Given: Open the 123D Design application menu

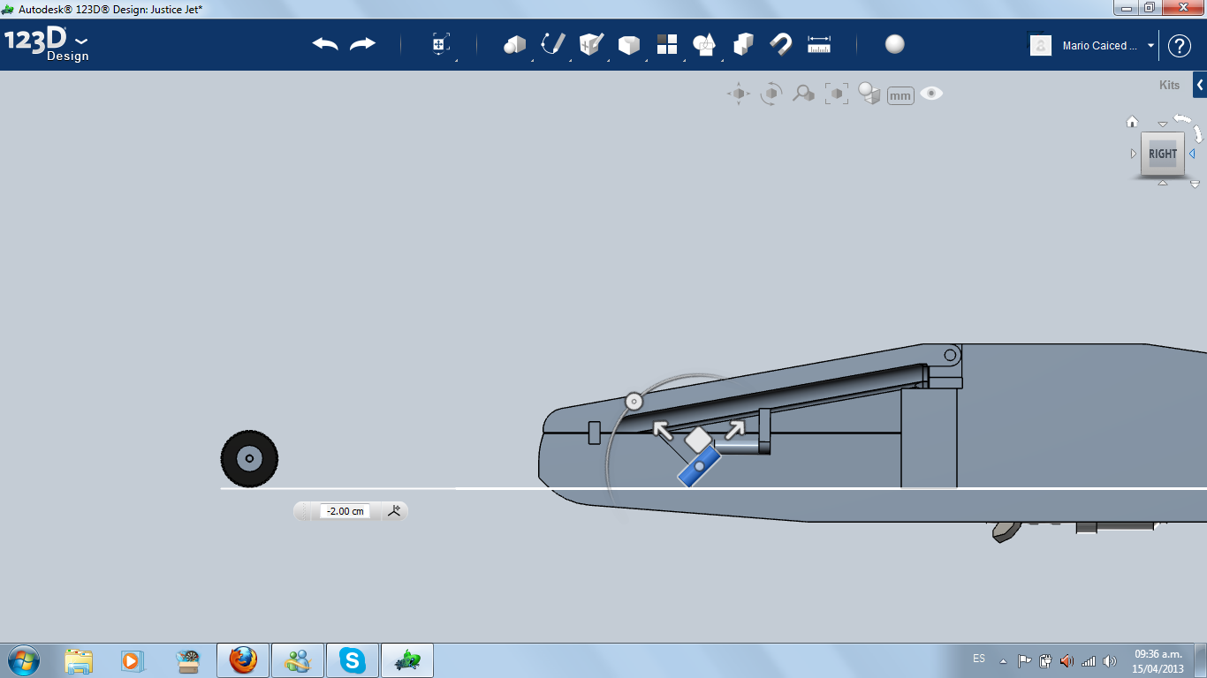Looking at the screenshot, I should click(x=46, y=45).
